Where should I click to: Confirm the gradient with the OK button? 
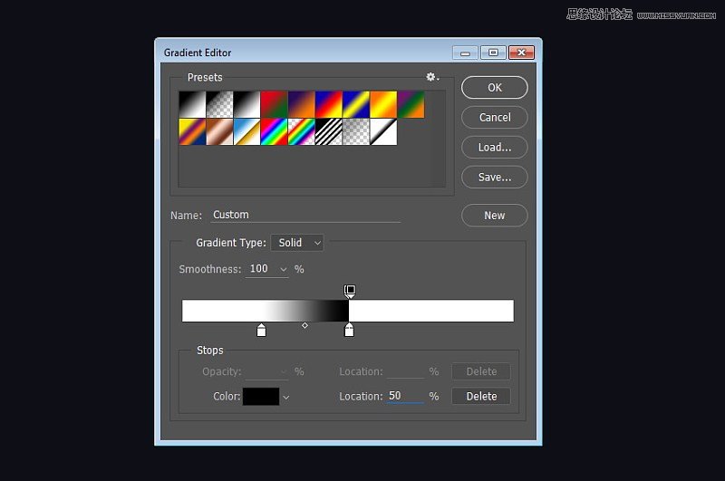pyautogui.click(x=494, y=87)
